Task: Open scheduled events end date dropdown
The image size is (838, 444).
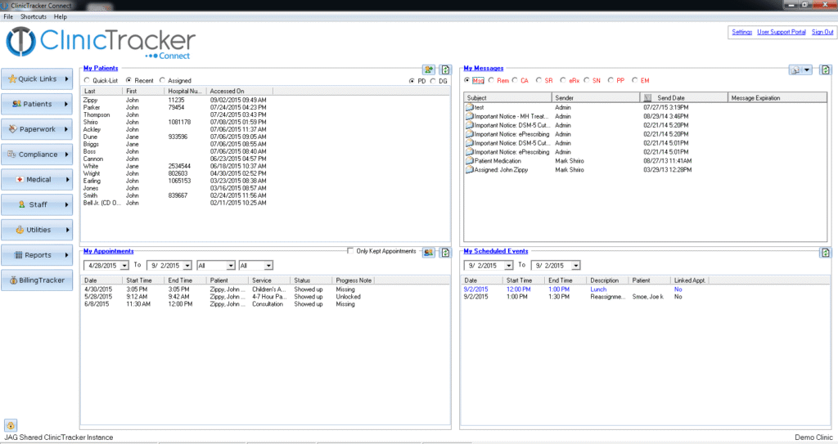Action: tap(576, 266)
